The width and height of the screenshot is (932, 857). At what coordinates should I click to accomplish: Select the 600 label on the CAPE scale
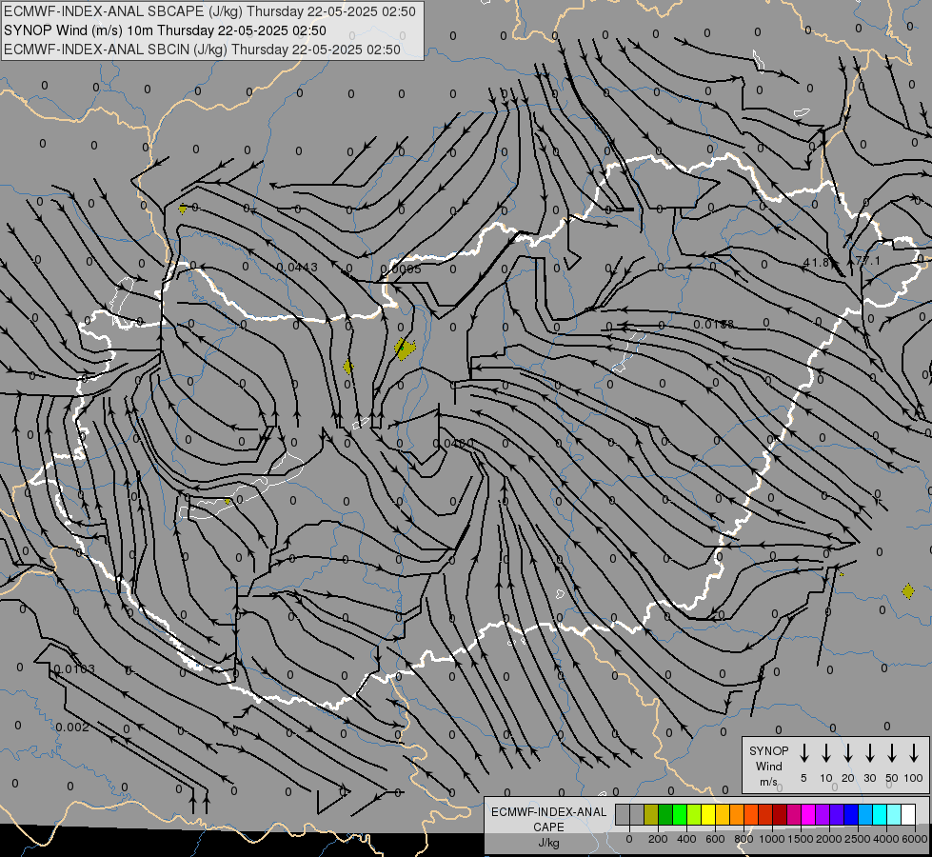(x=715, y=839)
